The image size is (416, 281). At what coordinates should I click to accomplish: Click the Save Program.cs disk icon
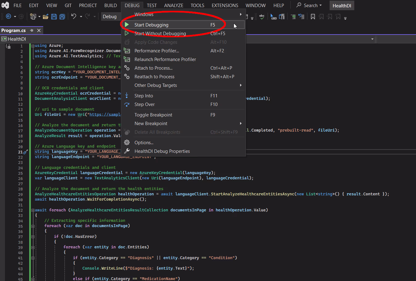pos(54,16)
